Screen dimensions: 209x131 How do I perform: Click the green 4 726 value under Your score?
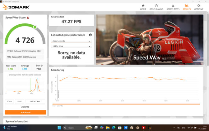click(11, 69)
